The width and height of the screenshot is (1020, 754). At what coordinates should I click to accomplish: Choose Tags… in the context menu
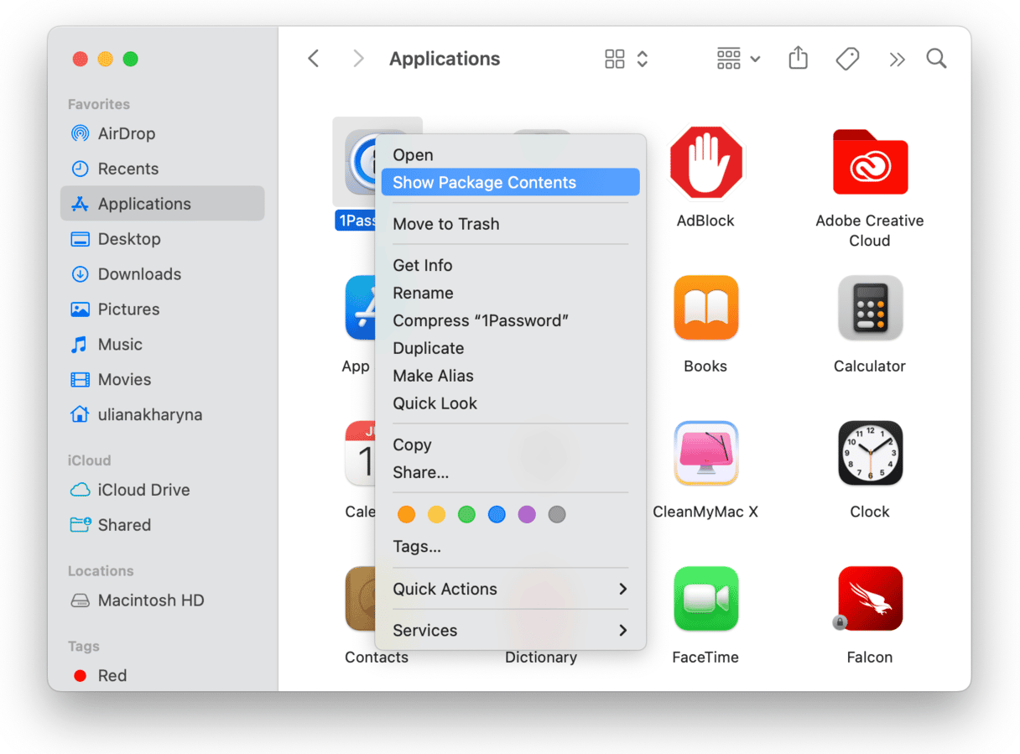tap(511, 547)
